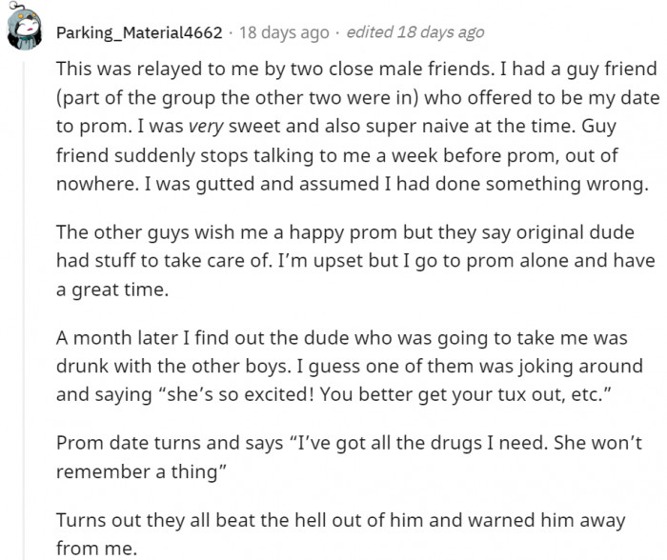Screen dimensions: 667x560
Task: Click the phrase 'drunk with the other boys'
Action: pos(172,366)
